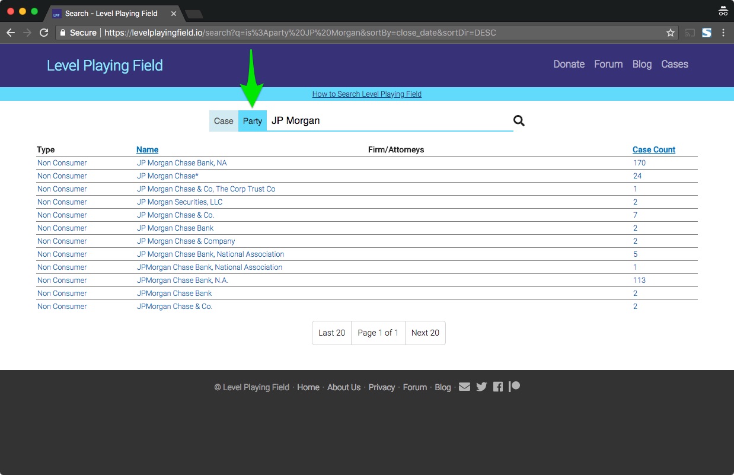Open the Patreon icon in the footer

514,387
